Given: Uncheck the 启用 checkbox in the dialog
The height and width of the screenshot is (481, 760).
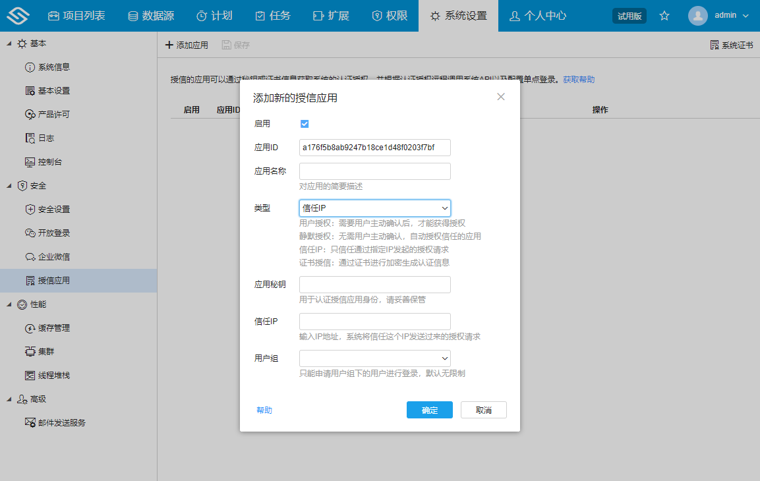Looking at the screenshot, I should (x=305, y=123).
